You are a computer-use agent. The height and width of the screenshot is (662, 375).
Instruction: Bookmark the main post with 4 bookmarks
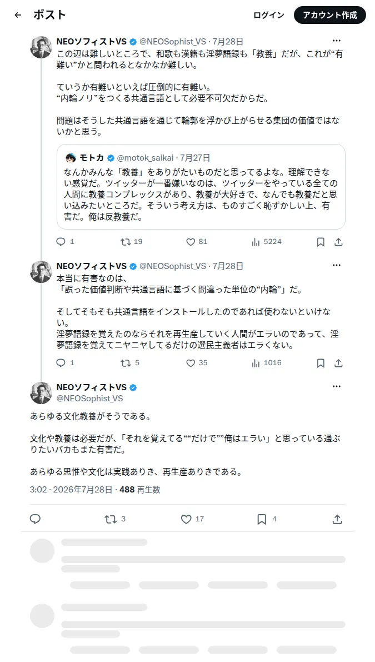(267, 519)
